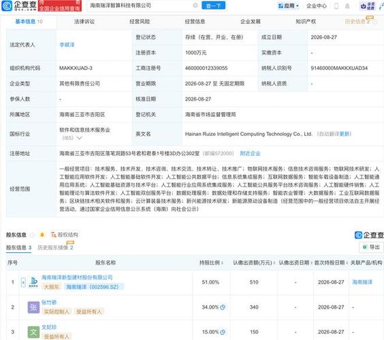Click business registration number 460000012339055
This screenshot has width=384, height=340.
(206, 68)
